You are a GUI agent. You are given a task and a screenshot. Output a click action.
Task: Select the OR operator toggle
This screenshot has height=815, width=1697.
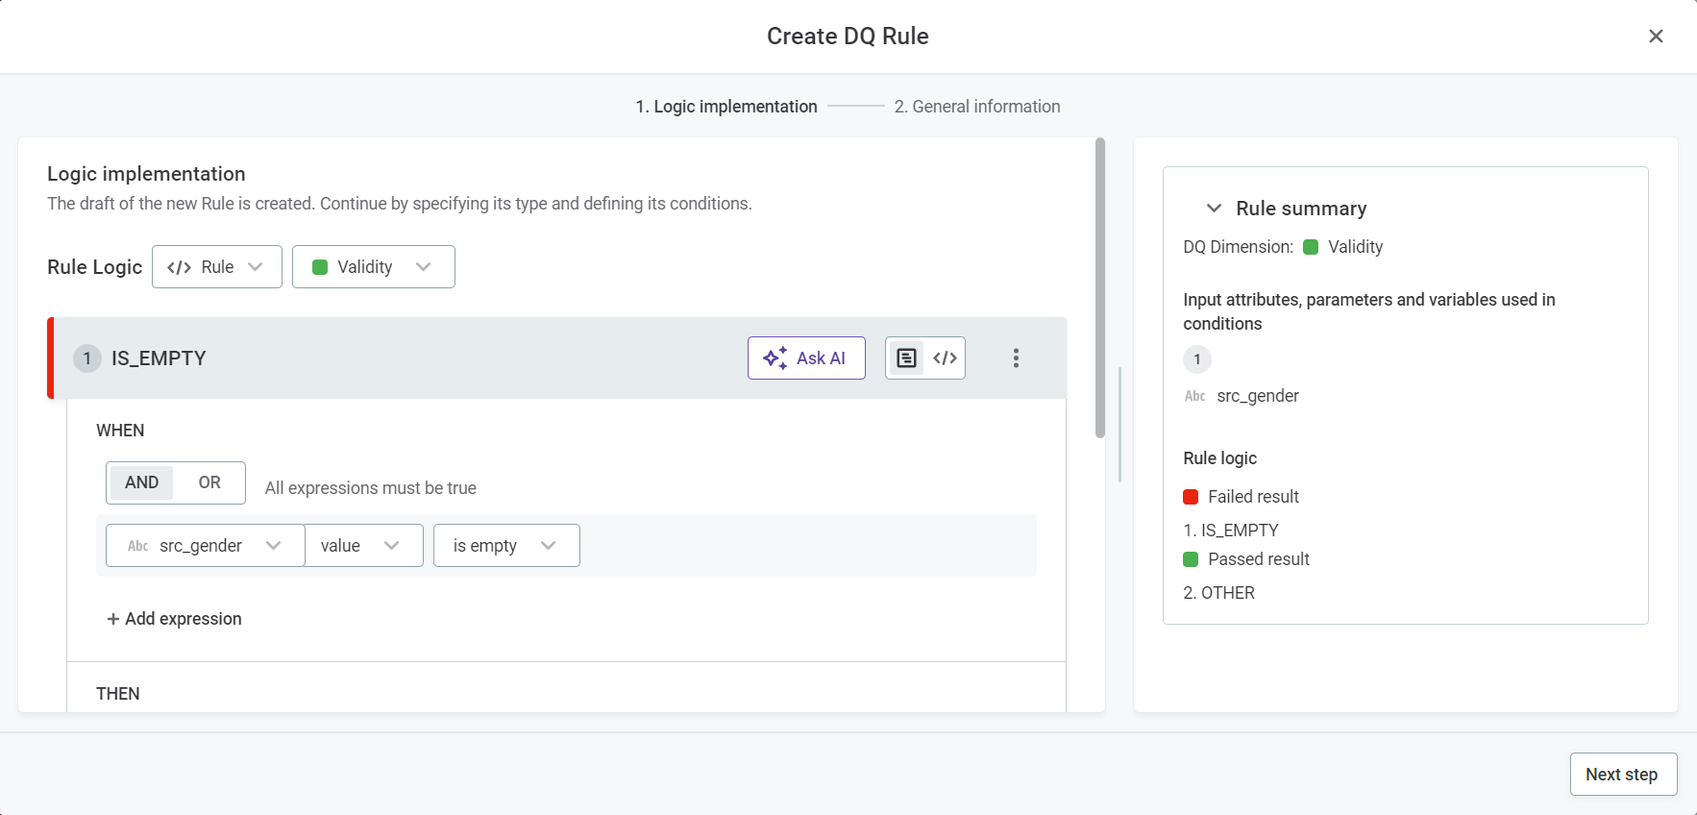pos(209,482)
